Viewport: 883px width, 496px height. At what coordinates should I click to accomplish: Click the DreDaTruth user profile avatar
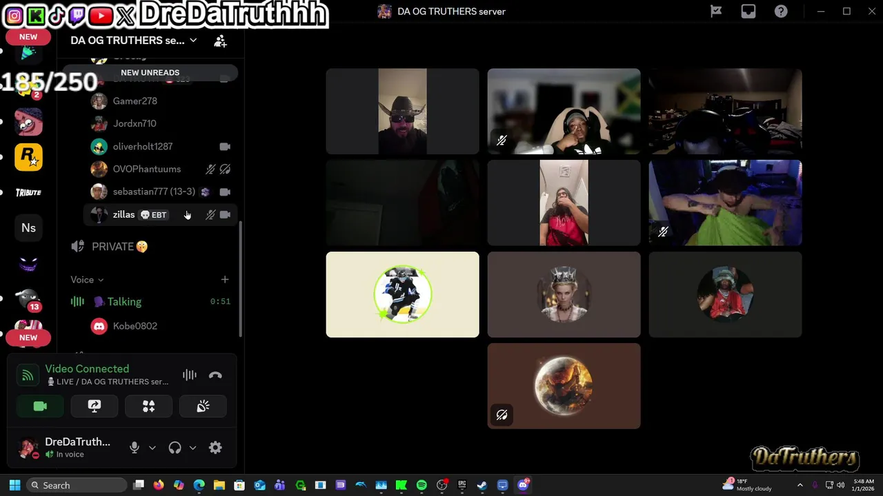(28, 448)
